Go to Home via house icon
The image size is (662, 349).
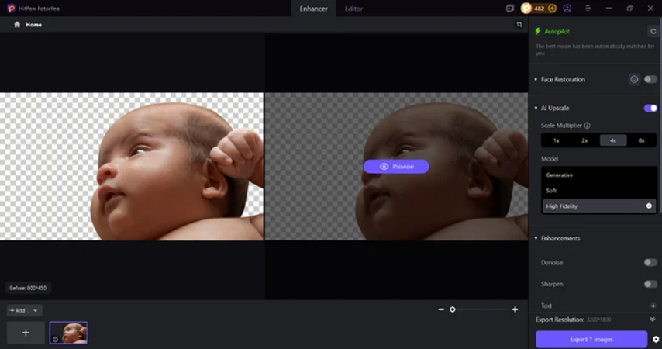click(x=17, y=25)
